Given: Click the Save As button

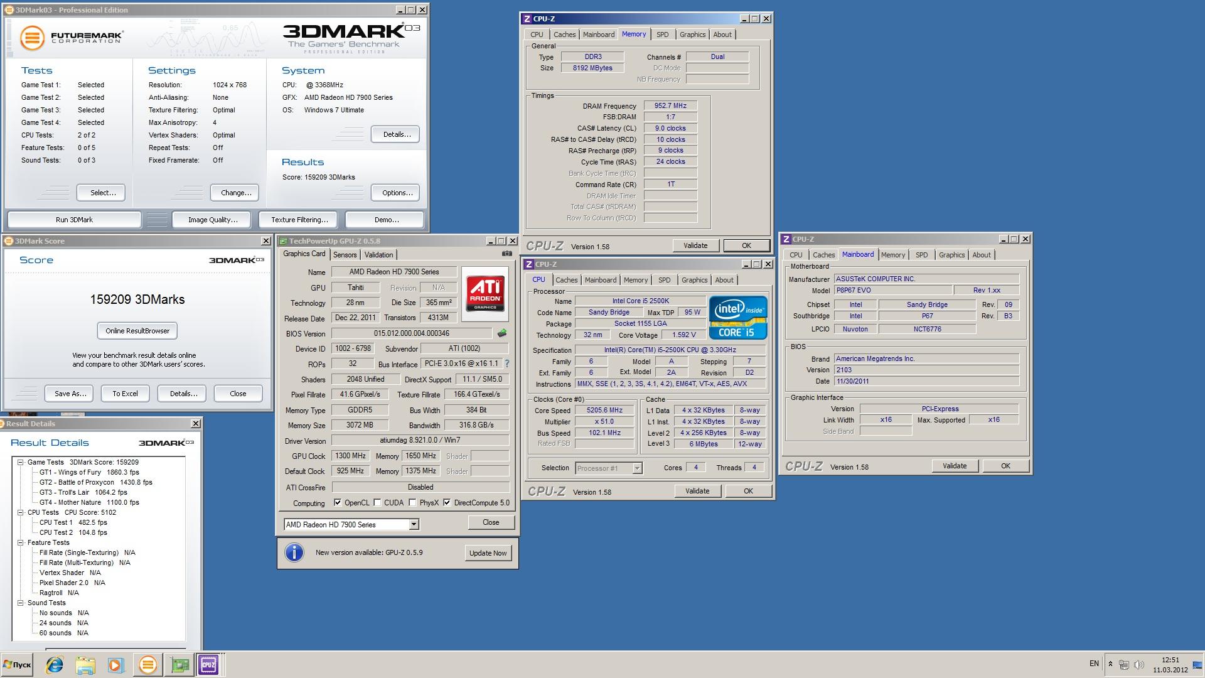Looking at the screenshot, I should pos(70,394).
